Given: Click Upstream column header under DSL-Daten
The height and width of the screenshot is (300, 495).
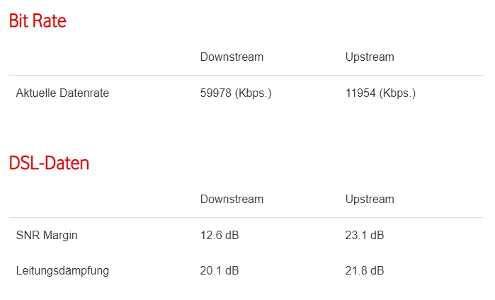Looking at the screenshot, I should coord(370,199).
